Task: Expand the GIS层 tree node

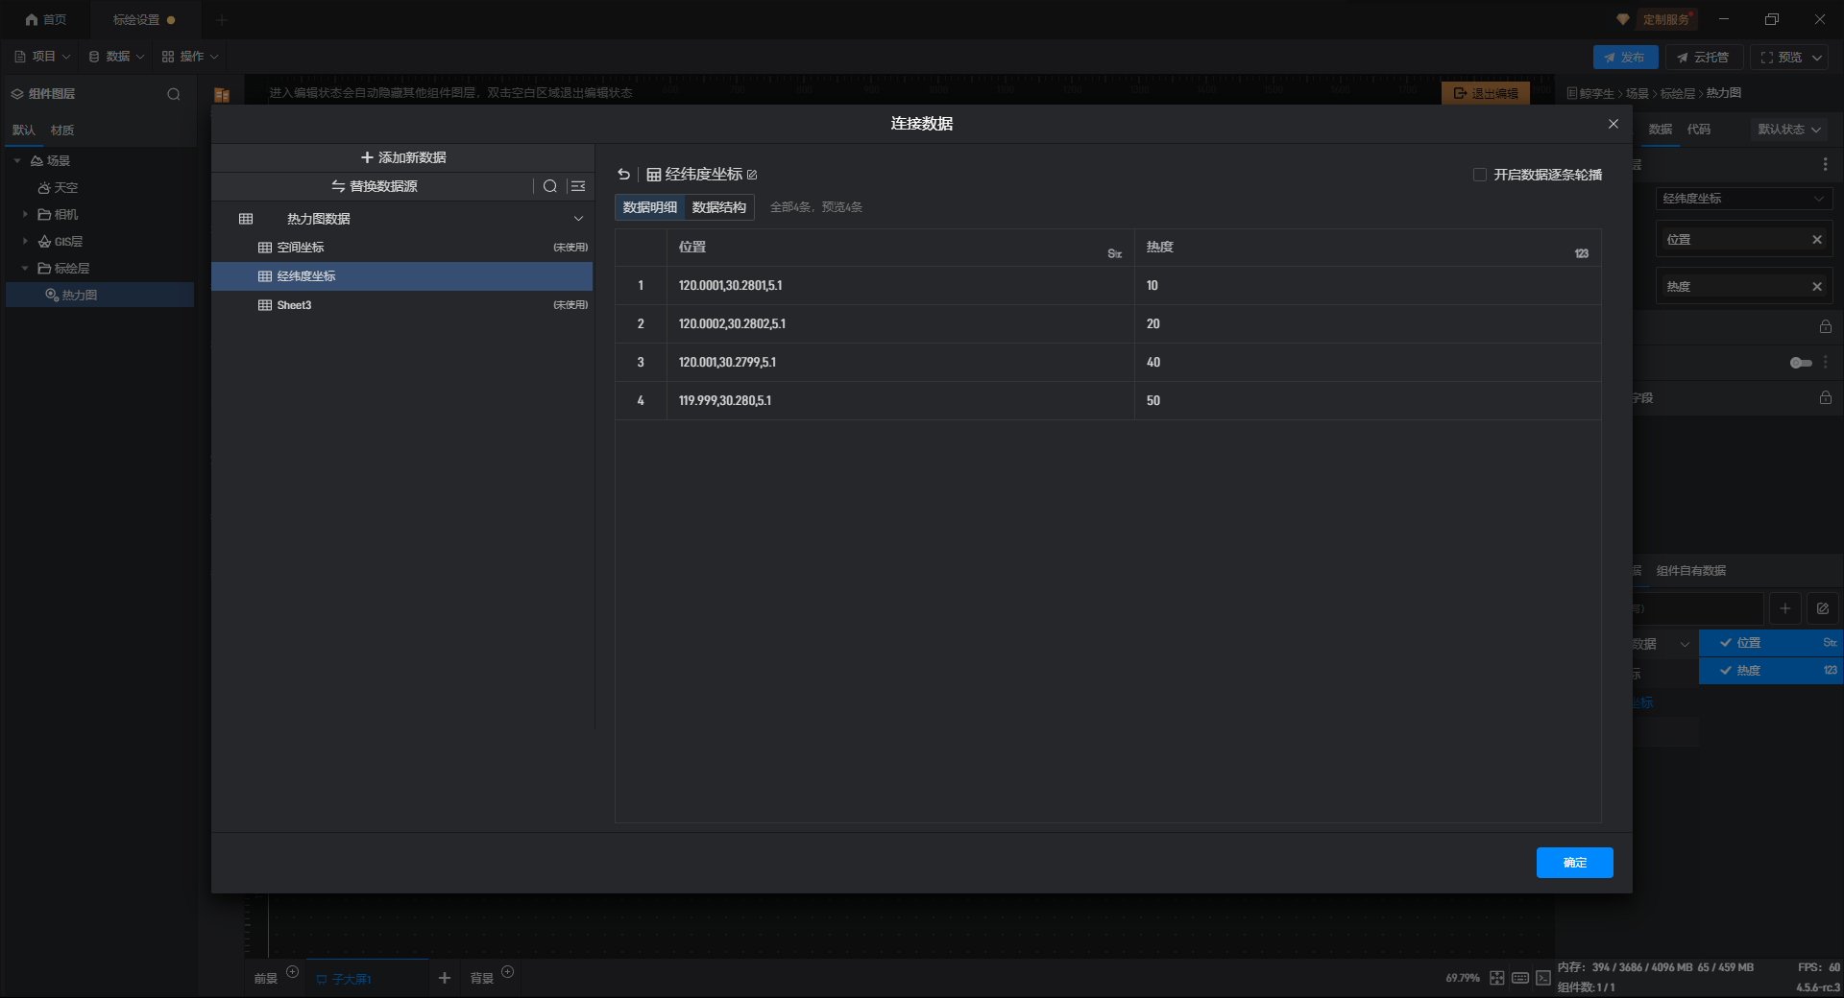Action: (x=25, y=242)
